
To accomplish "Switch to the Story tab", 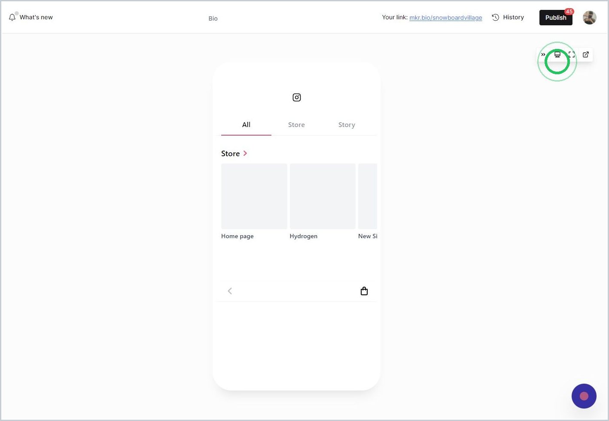I will click(x=347, y=125).
